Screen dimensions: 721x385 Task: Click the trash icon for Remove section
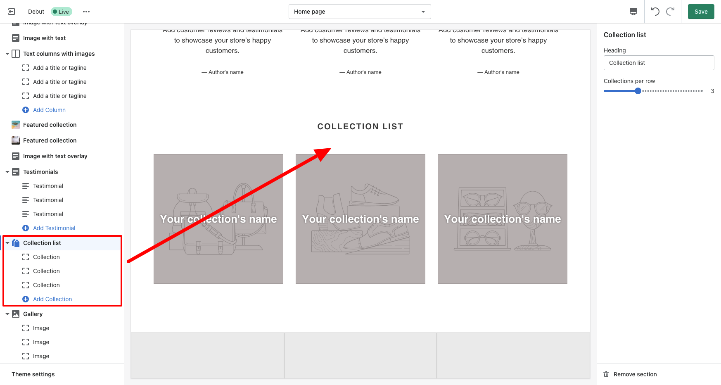606,374
